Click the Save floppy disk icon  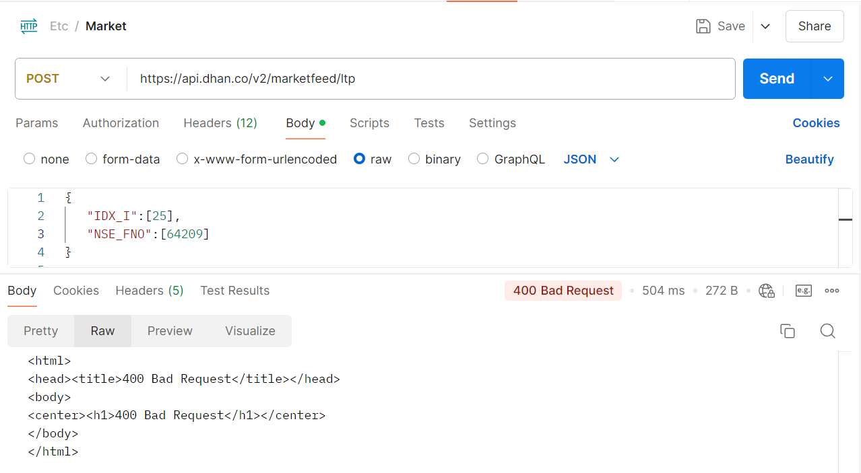click(703, 26)
